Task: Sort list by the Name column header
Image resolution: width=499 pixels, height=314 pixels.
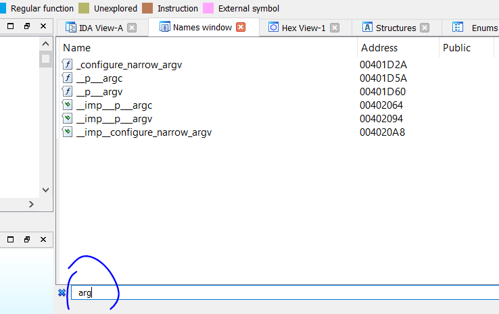Action: point(76,48)
